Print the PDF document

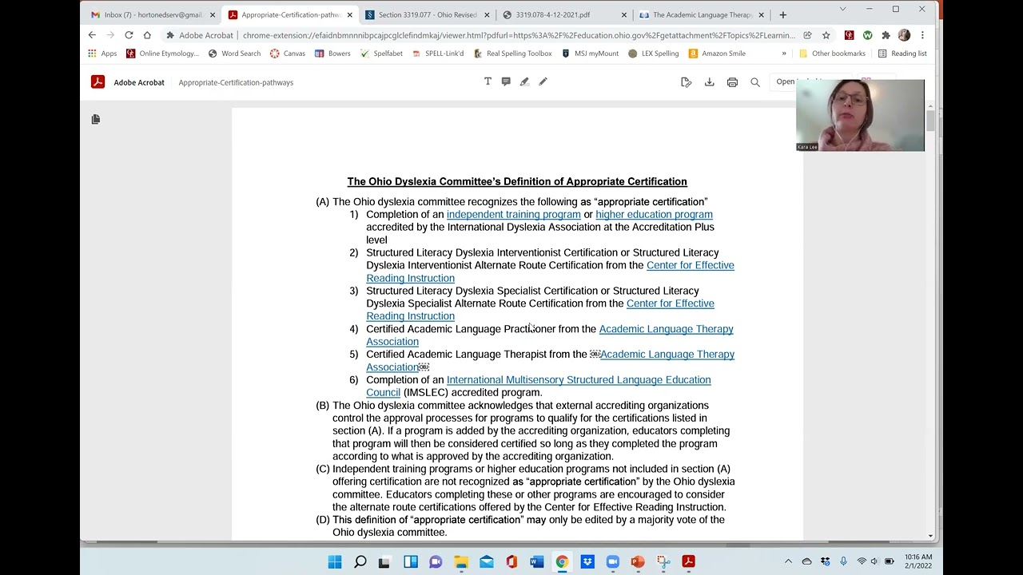point(732,82)
